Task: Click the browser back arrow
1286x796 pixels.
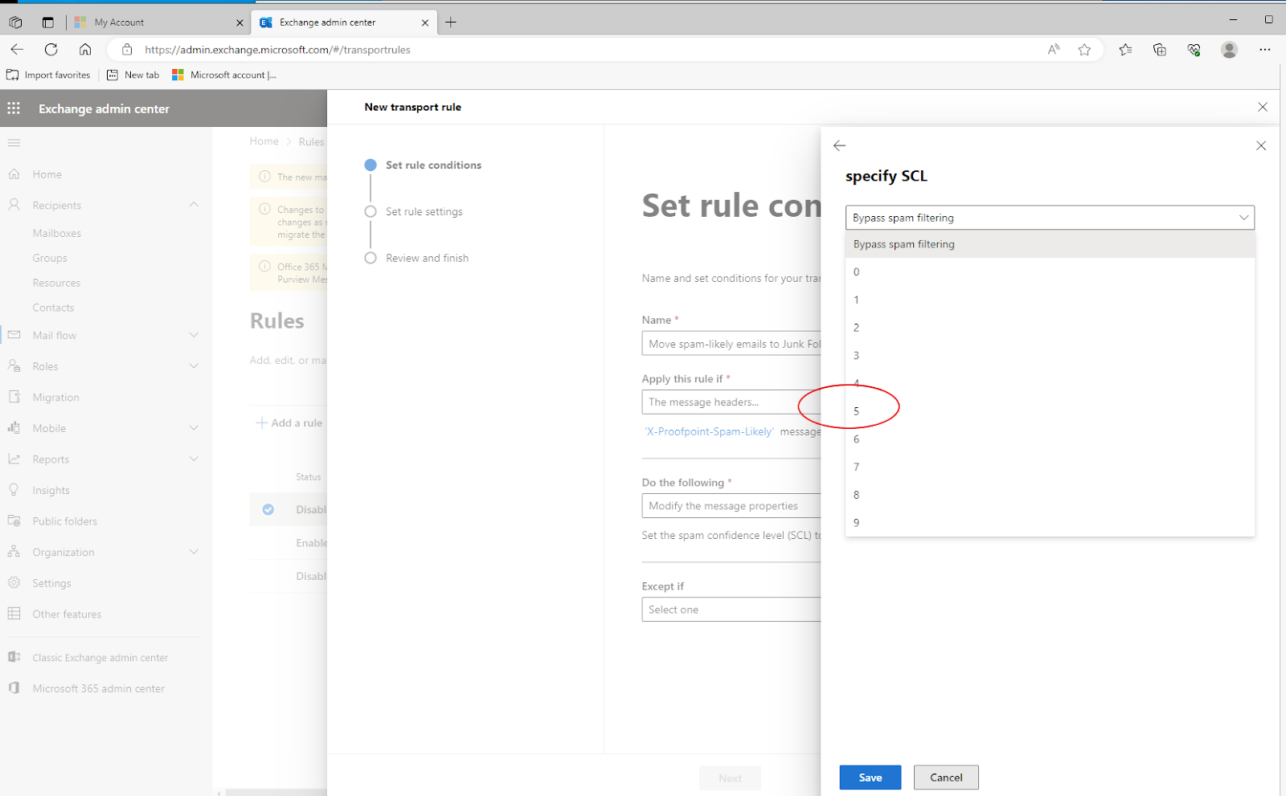Action: coord(17,49)
